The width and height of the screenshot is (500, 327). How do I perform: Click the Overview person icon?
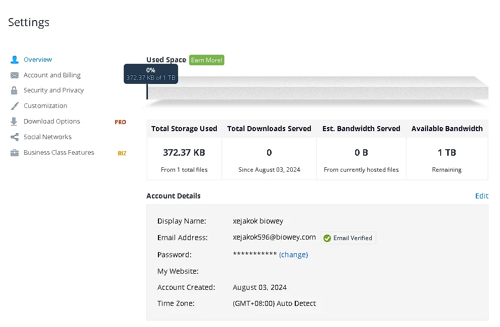[x=15, y=60]
